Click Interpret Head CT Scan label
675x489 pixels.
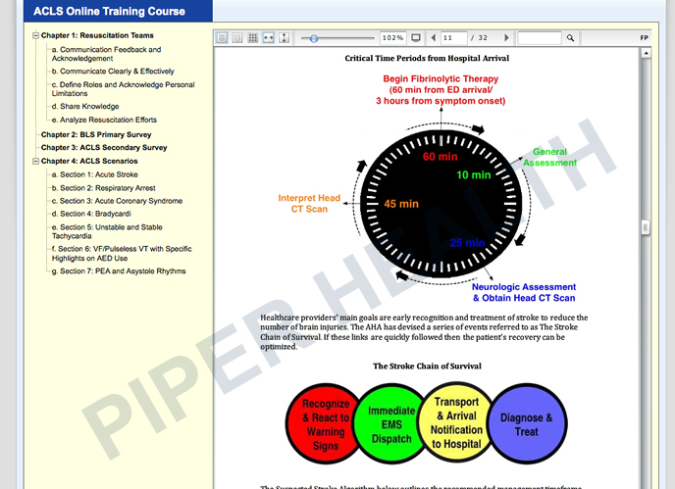[x=309, y=204]
